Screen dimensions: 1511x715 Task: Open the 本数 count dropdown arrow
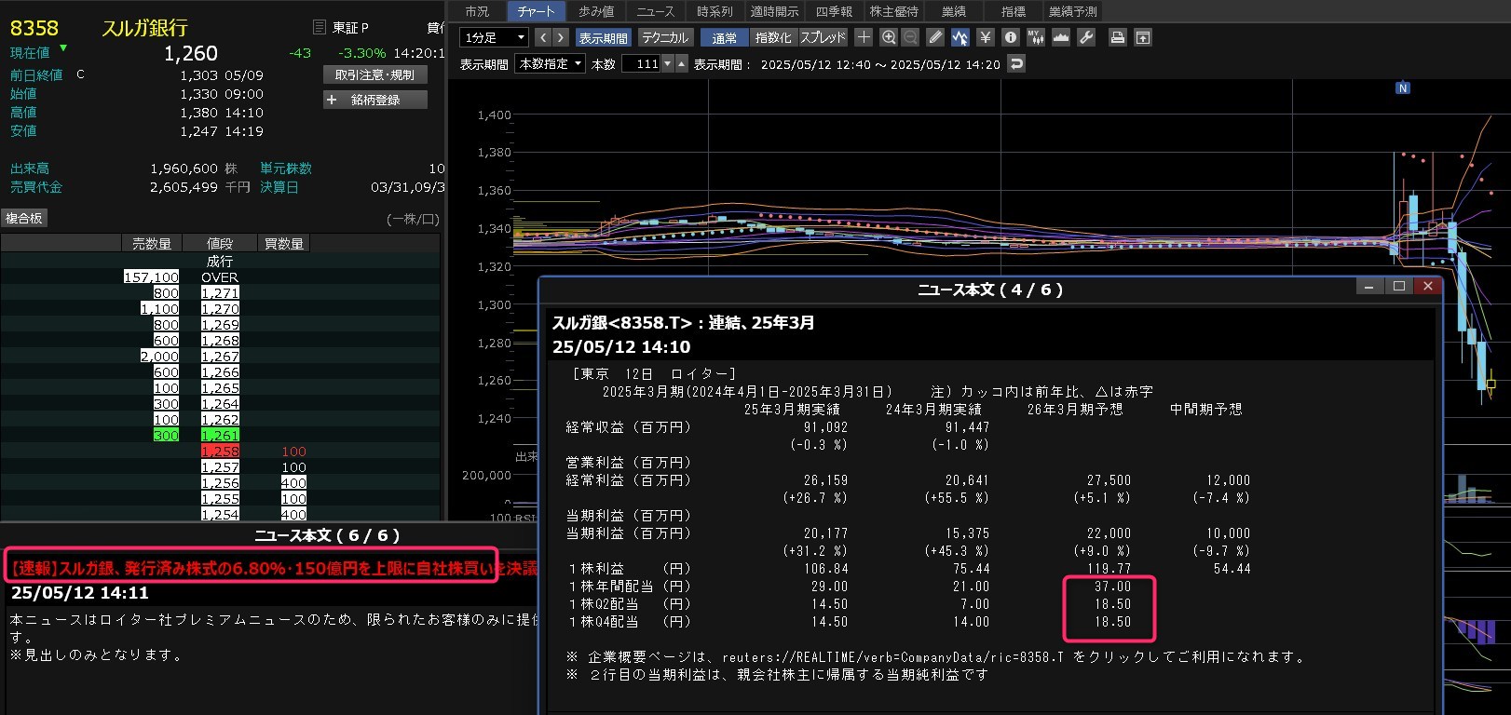pos(667,64)
